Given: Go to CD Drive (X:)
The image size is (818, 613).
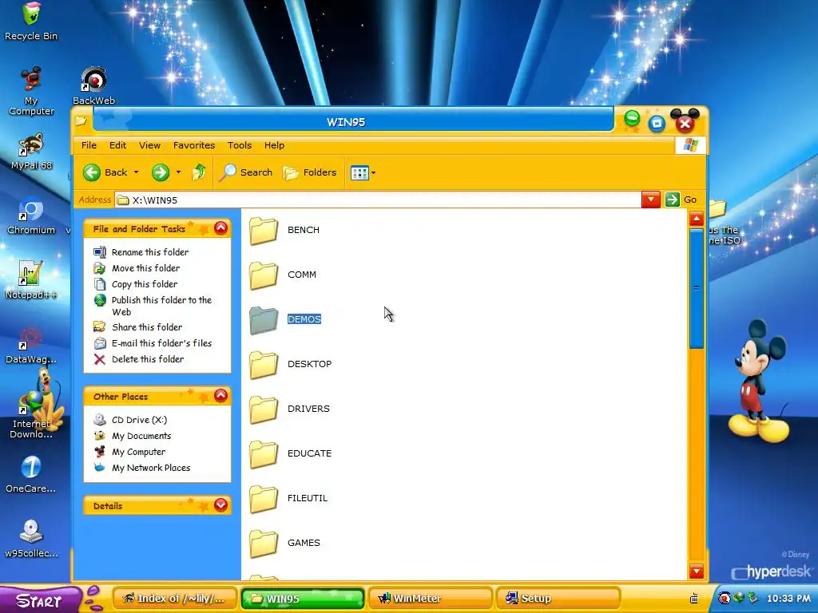Looking at the screenshot, I should click(x=130, y=420).
